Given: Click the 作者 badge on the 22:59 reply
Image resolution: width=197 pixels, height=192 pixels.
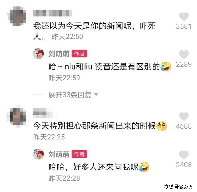Looking at the screenshot, I should 79,54.
